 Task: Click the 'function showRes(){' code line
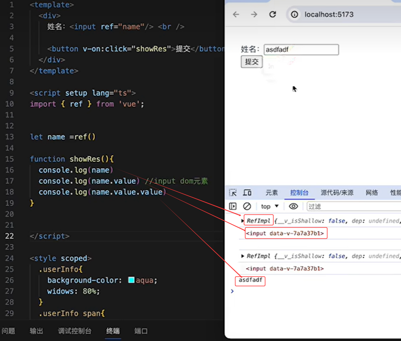(72, 159)
